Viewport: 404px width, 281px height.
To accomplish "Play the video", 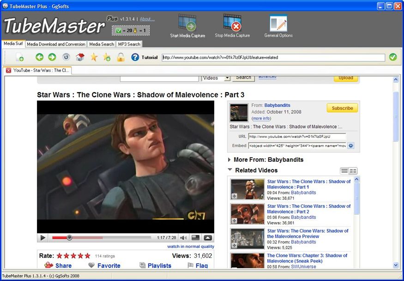I will point(43,238).
